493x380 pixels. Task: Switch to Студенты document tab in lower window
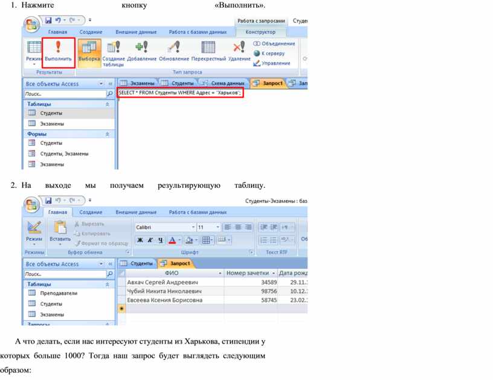pos(137,263)
